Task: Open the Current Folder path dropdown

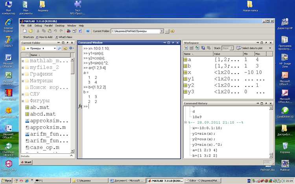Action: click(162, 31)
